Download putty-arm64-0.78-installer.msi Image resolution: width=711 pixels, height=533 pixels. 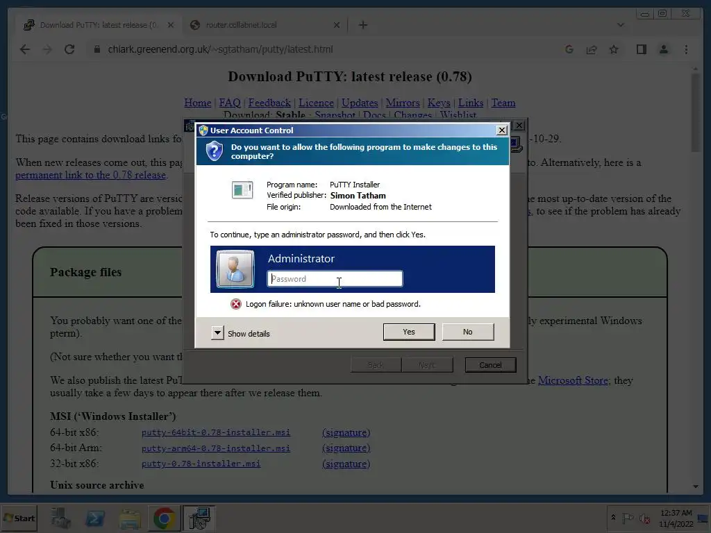(216, 448)
